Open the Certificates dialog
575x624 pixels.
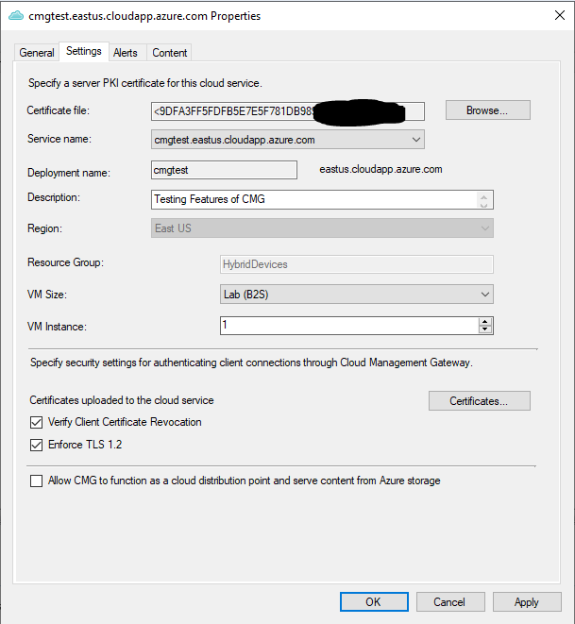point(480,401)
